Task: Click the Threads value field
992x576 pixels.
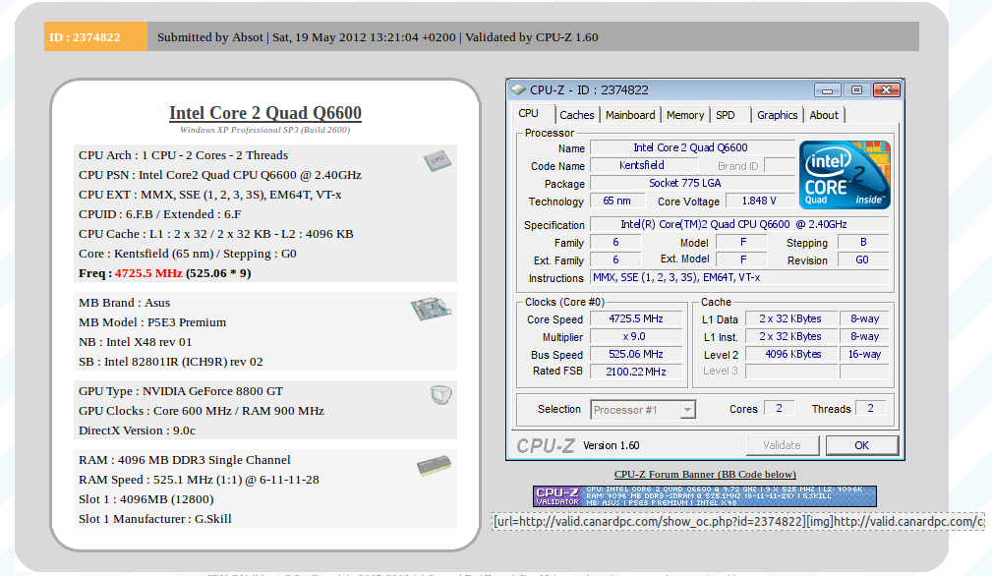Action: coord(870,409)
